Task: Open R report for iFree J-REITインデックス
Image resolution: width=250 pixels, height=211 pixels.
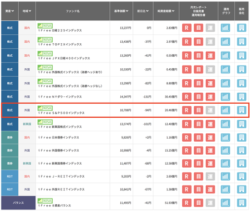Action: click(x=186, y=177)
